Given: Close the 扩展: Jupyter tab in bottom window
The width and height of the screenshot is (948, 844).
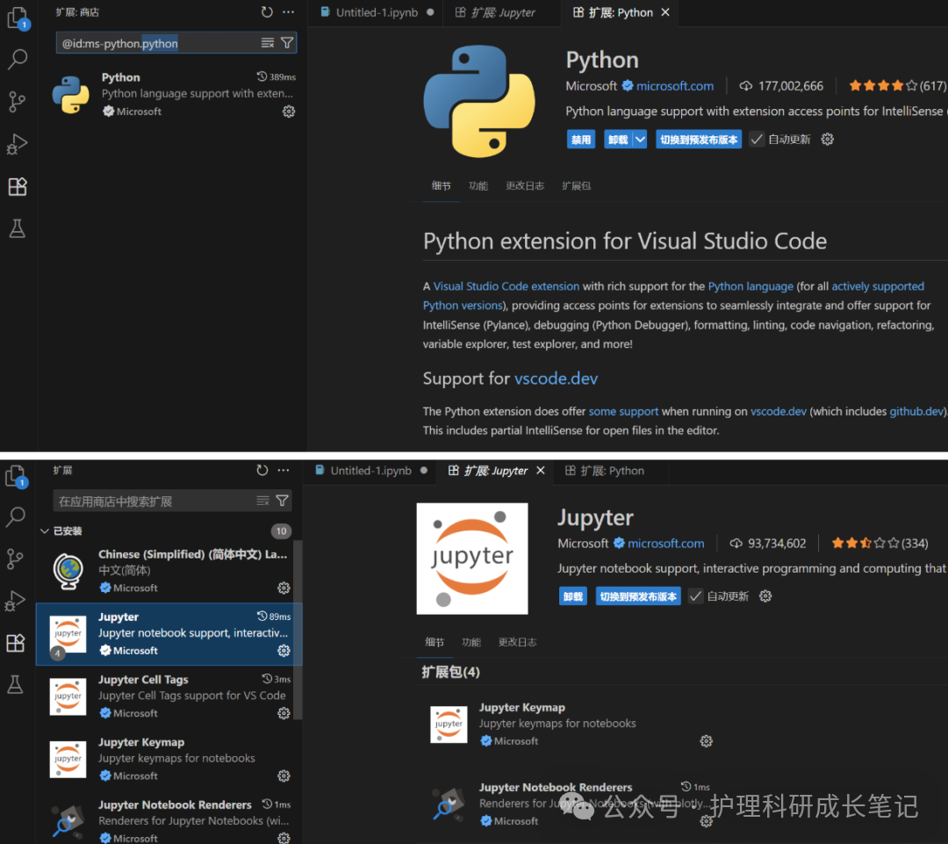Looking at the screenshot, I should click(x=541, y=470).
